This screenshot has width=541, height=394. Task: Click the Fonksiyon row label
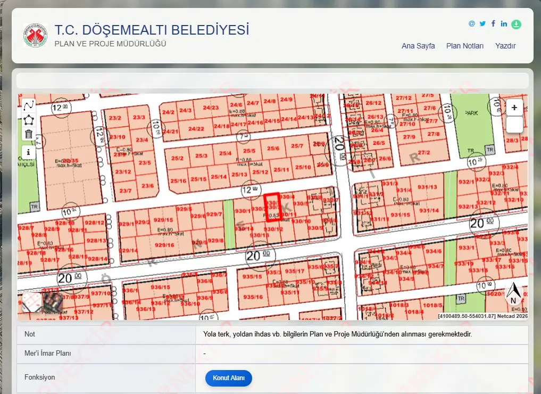[40, 377]
